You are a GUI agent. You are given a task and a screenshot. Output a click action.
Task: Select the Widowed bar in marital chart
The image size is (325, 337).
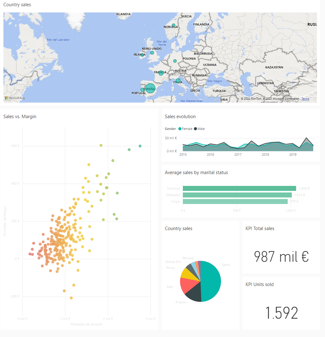point(237,195)
